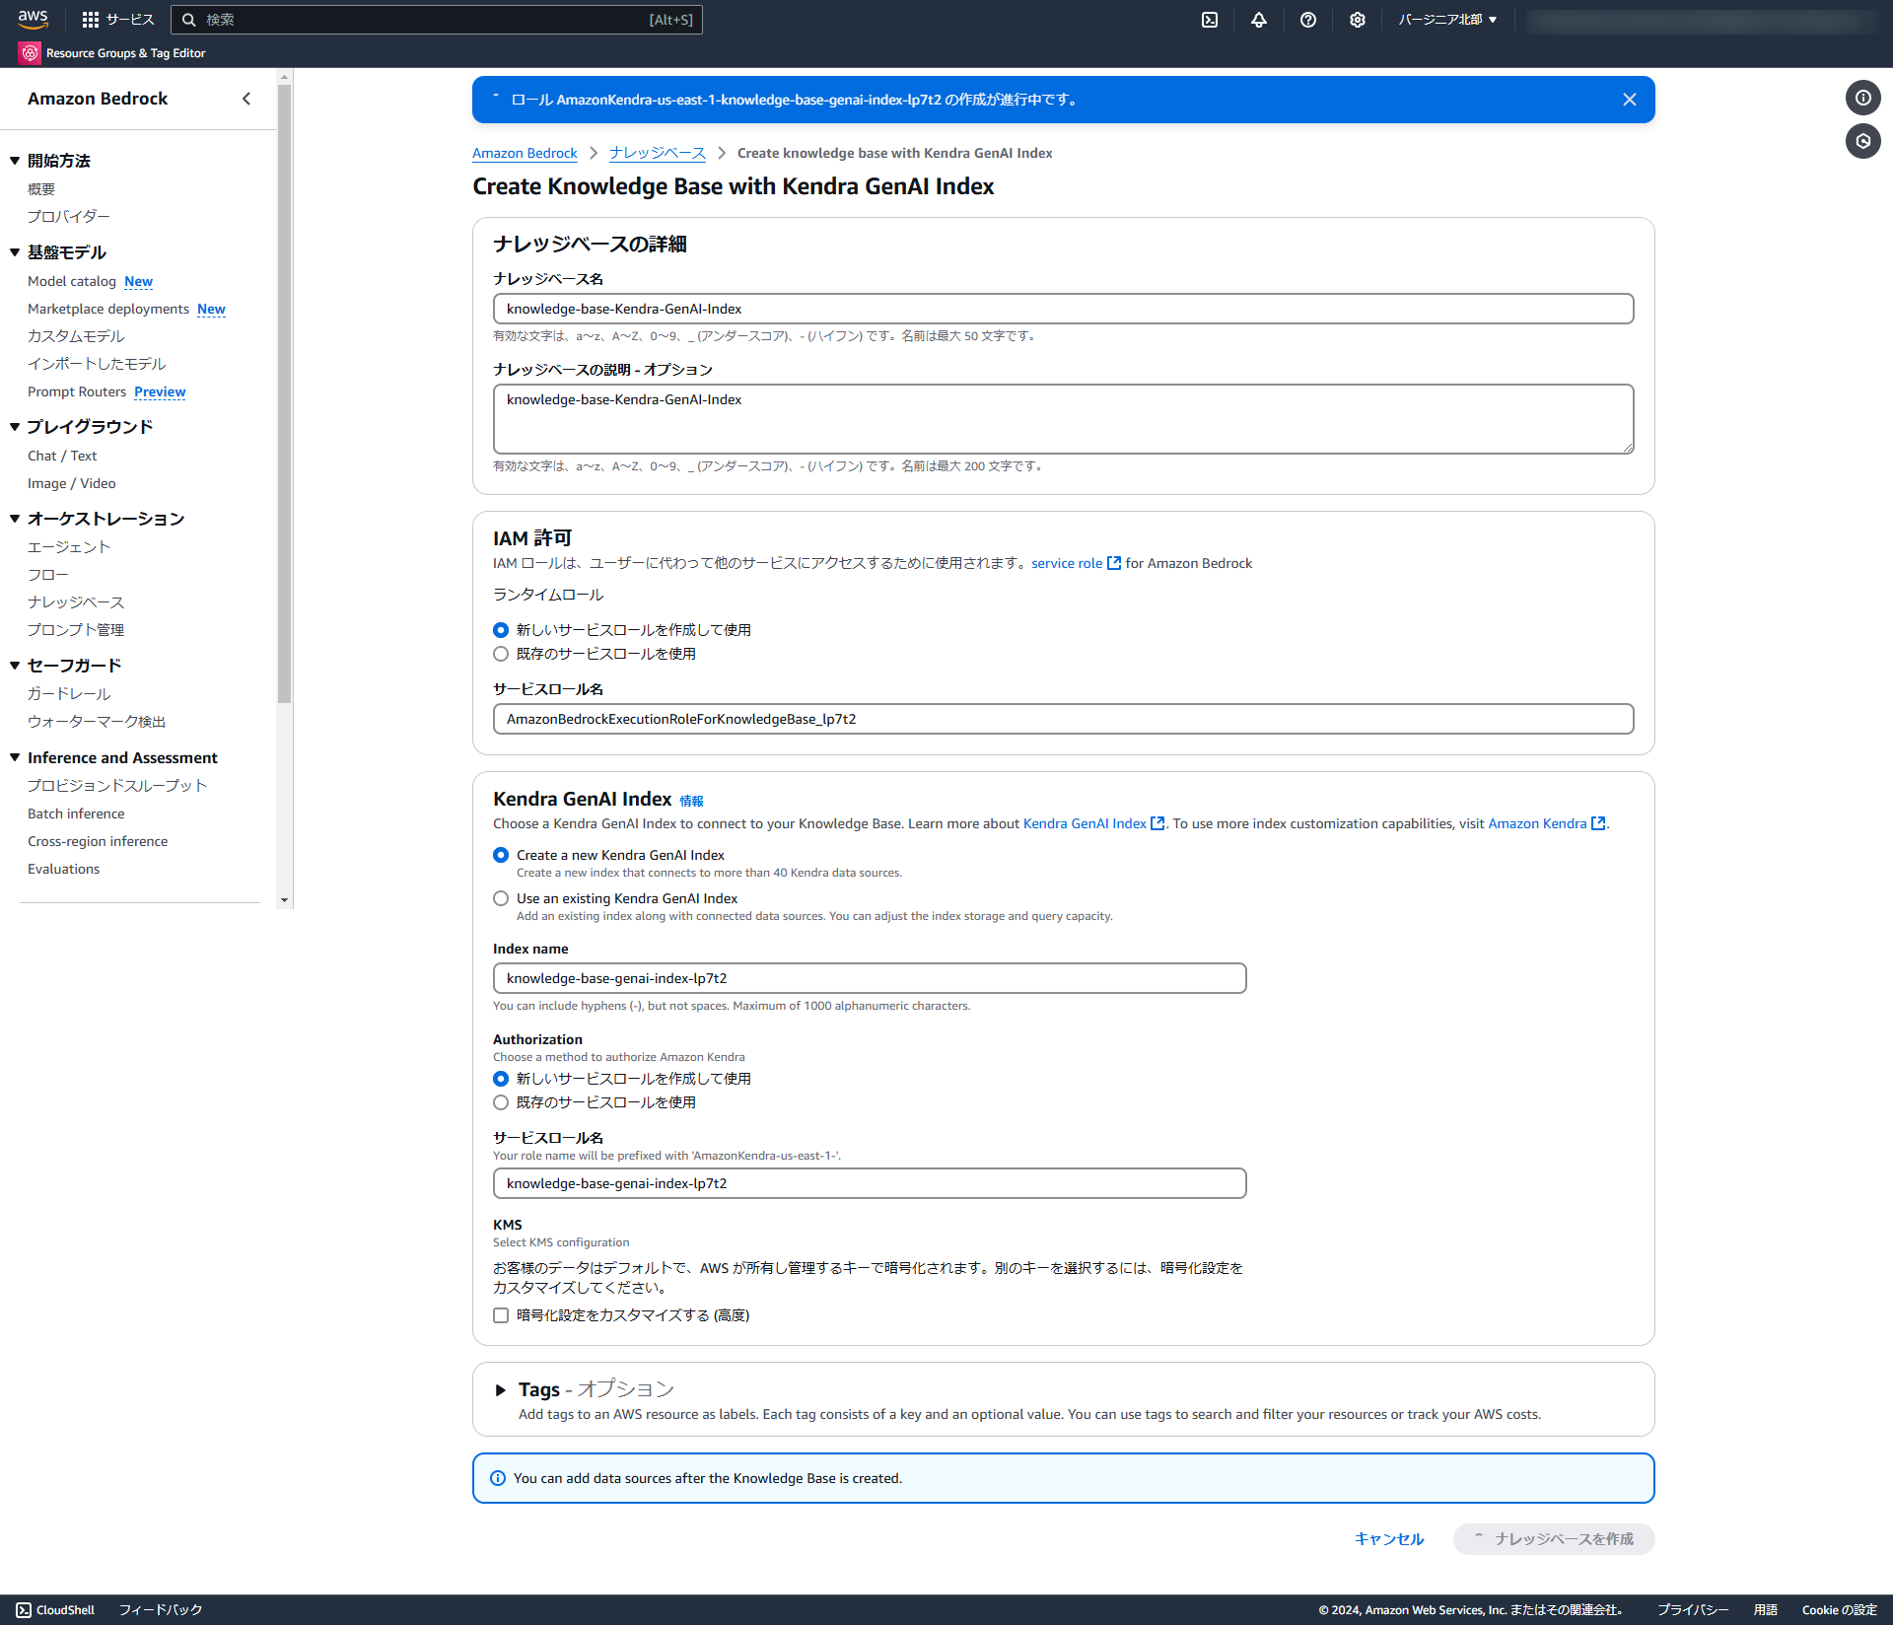Viewport: 1893px width, 1626px height.
Task: Click the Index name input field
Action: [x=869, y=978]
